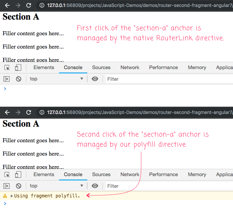Go back in the bottom browser window
The height and width of the screenshot is (221, 233).
pos(7,112)
